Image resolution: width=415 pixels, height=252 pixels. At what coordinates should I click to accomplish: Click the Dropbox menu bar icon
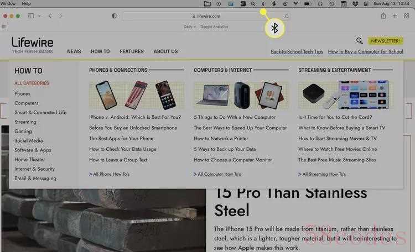pos(355,4)
